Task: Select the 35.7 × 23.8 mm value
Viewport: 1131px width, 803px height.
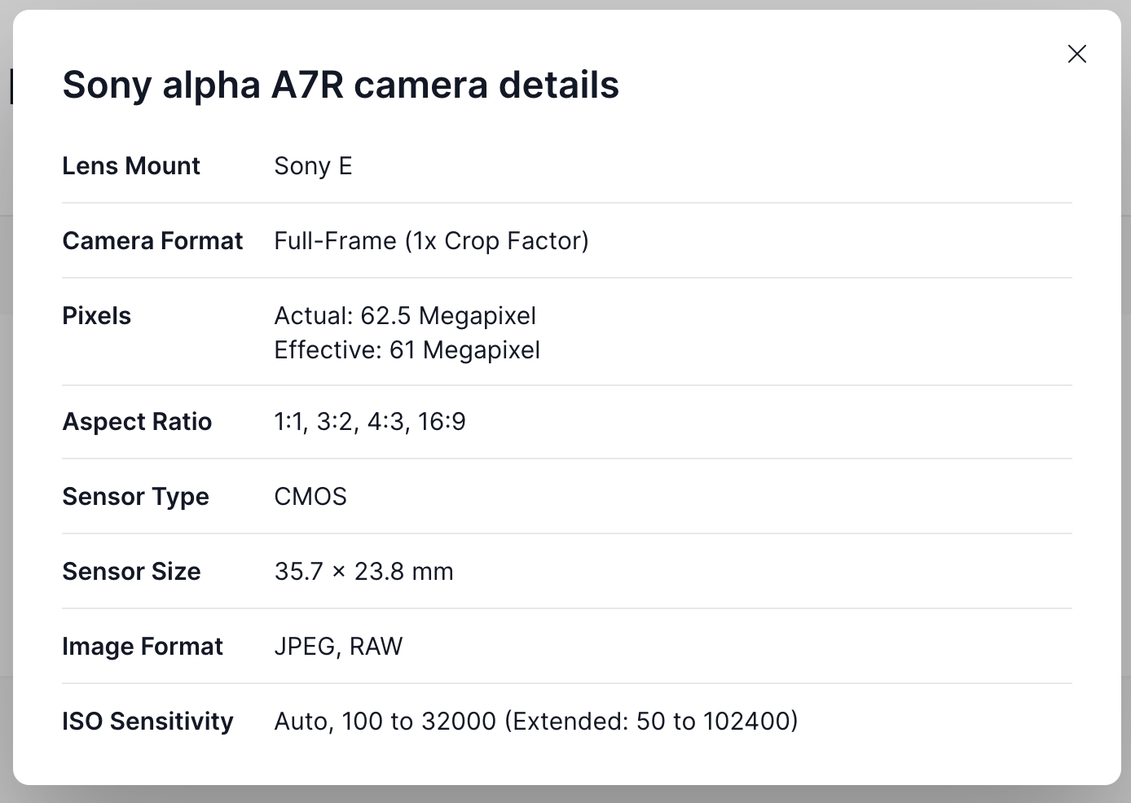Action: [363, 572]
